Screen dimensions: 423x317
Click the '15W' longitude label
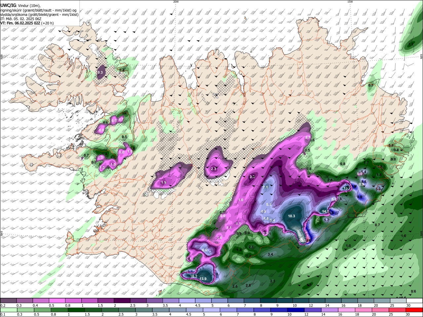coord(350,2)
